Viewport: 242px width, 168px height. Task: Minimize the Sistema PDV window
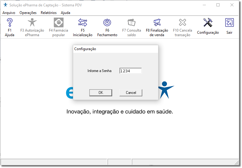click(204, 5)
